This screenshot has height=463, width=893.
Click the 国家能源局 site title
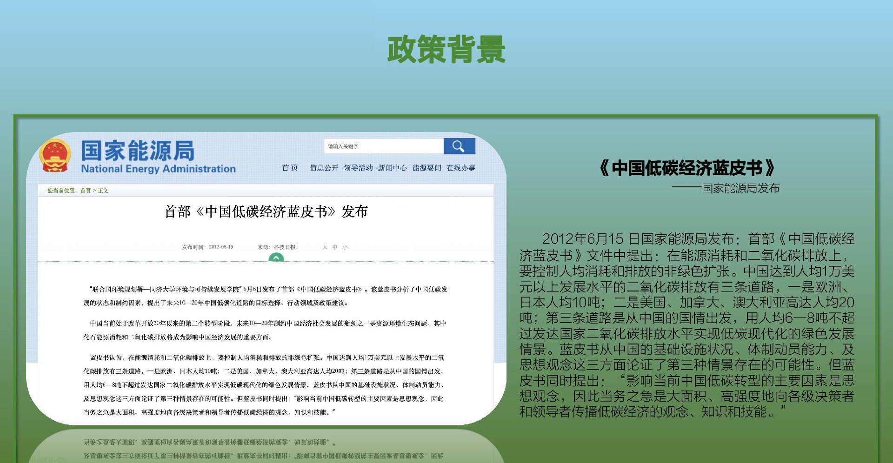(x=138, y=151)
